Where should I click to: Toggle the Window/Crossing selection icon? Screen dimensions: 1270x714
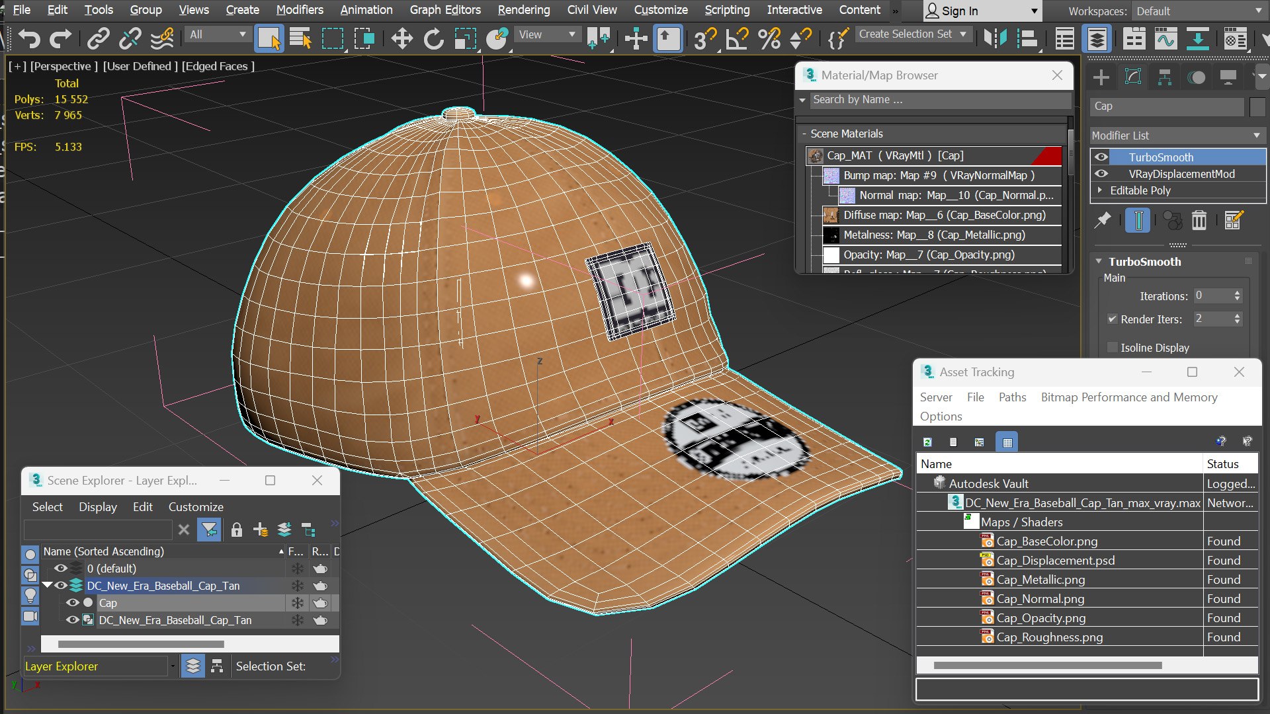[x=364, y=38]
